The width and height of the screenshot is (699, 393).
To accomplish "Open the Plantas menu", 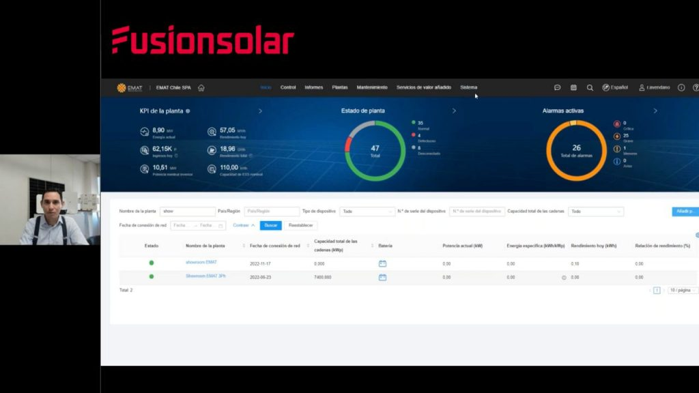I will [x=340, y=87].
